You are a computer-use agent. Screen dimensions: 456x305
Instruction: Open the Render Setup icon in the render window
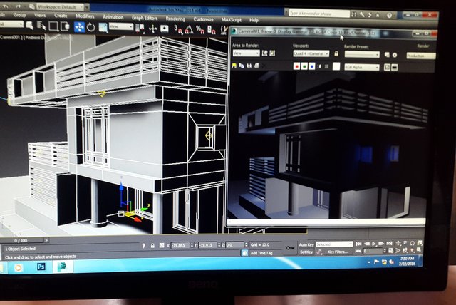pos(387,55)
